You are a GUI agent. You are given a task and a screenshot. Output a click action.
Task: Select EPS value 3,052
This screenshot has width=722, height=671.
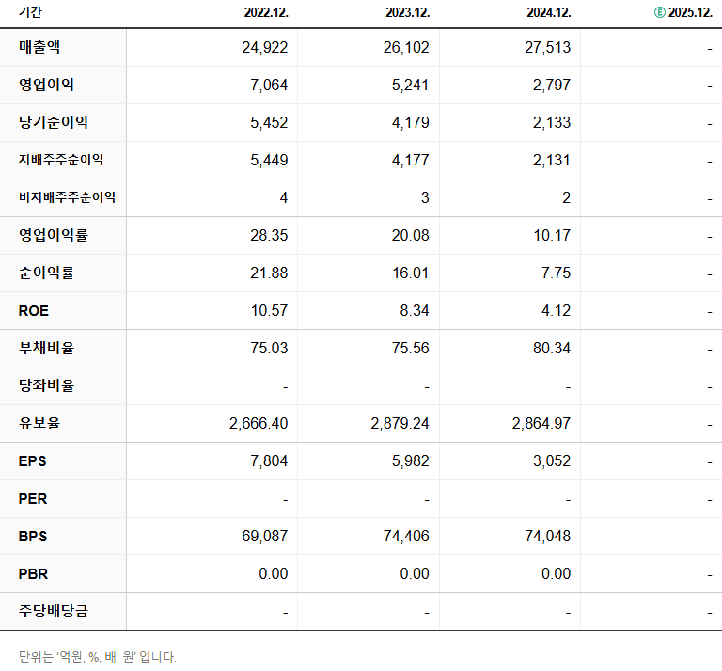click(x=552, y=461)
